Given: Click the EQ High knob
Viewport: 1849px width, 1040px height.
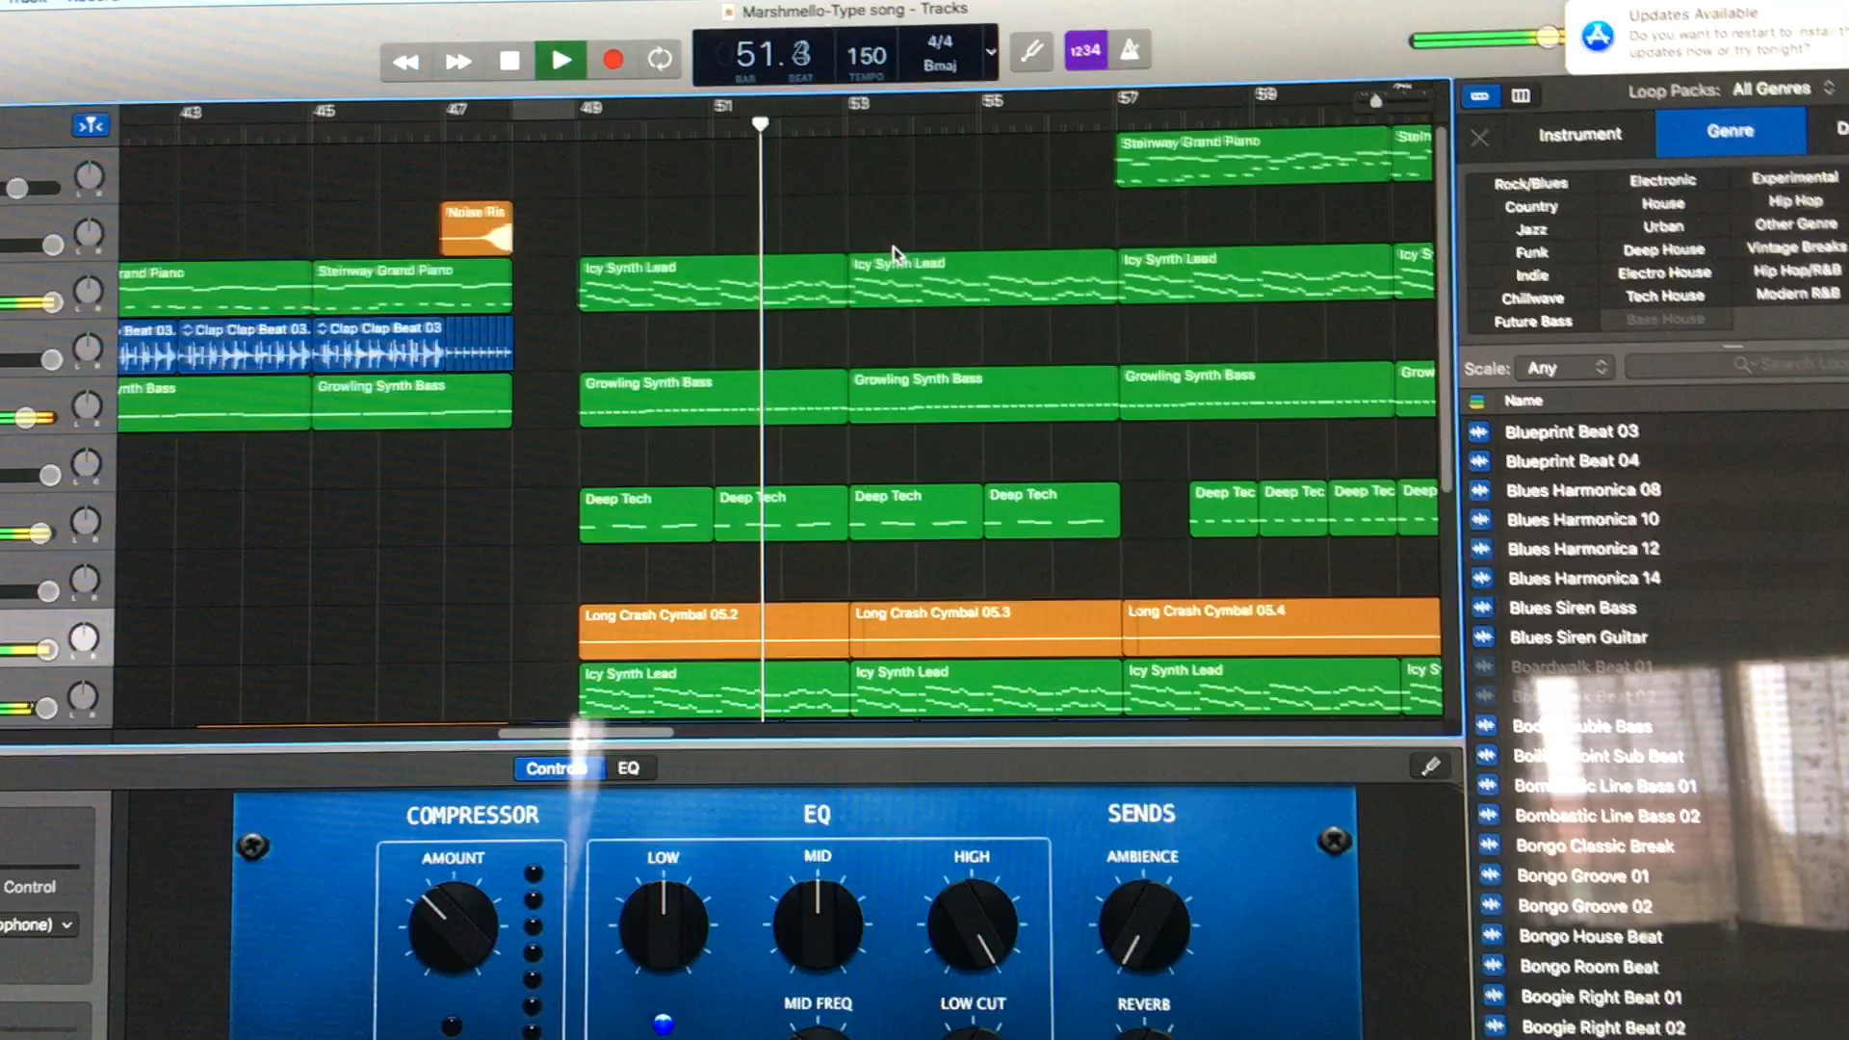Looking at the screenshot, I should [971, 925].
